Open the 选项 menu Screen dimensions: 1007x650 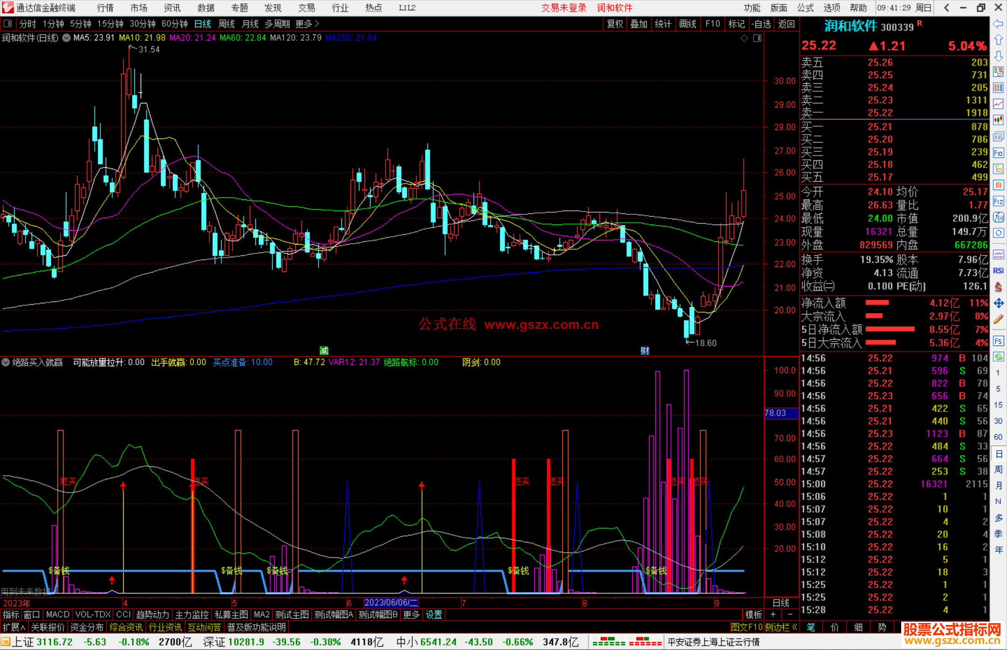[832, 7]
